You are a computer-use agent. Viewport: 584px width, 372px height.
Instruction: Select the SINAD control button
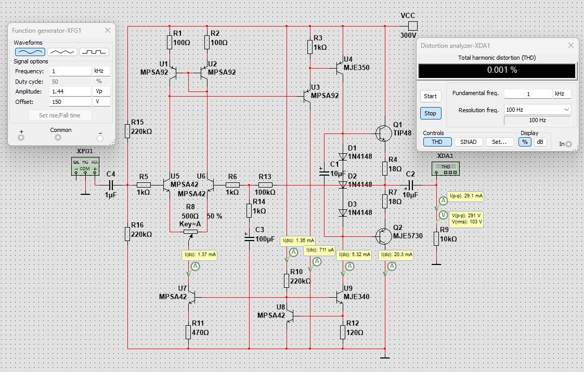coord(468,142)
